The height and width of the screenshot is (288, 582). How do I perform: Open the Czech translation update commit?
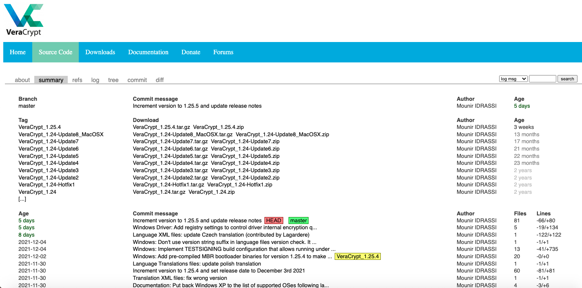(x=221, y=235)
